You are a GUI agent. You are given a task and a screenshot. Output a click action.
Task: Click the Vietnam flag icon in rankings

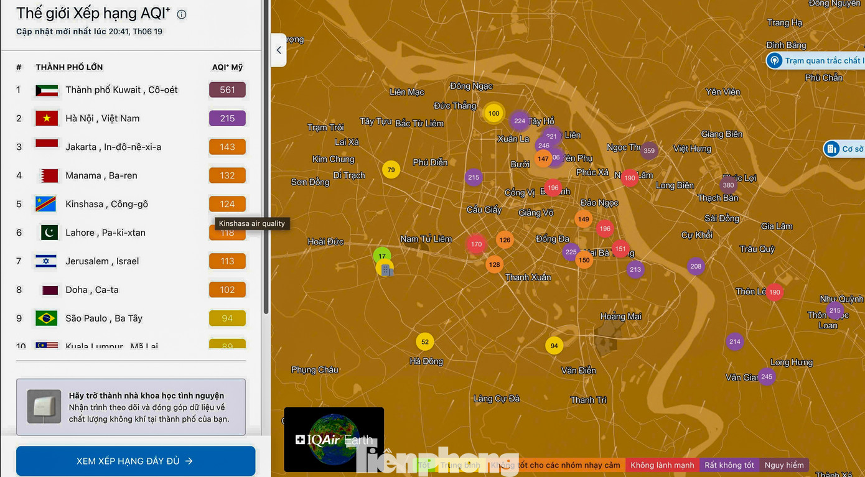coord(47,118)
